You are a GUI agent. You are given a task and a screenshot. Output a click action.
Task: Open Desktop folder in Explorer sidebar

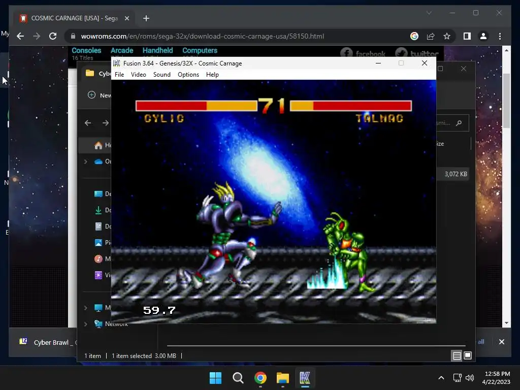(103, 194)
